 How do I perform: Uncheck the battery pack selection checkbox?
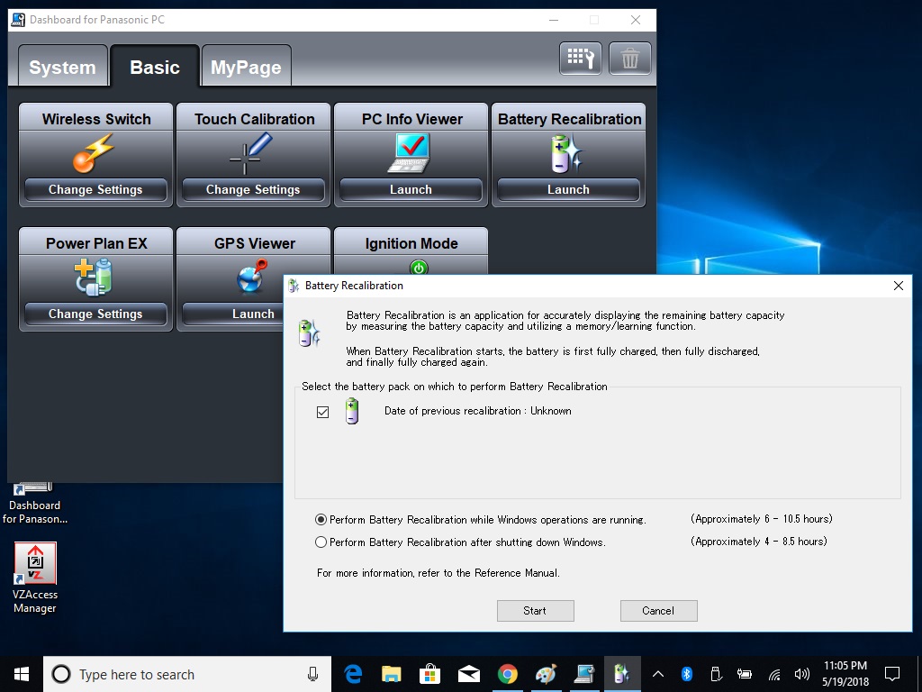tap(323, 412)
